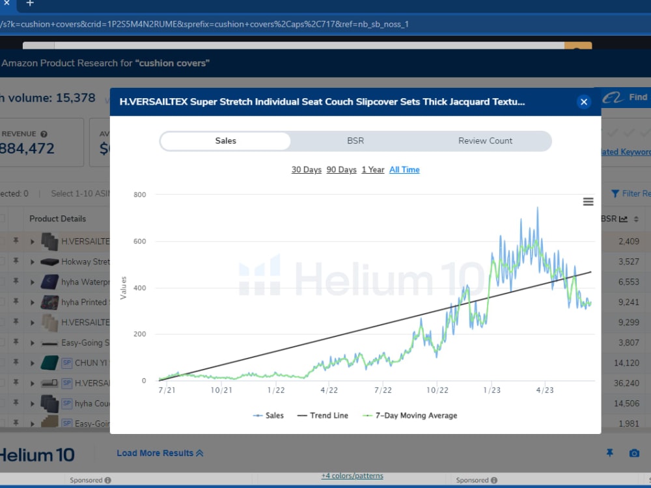Open the chart hamburger menu
The height and width of the screenshot is (488, 651).
click(x=588, y=202)
